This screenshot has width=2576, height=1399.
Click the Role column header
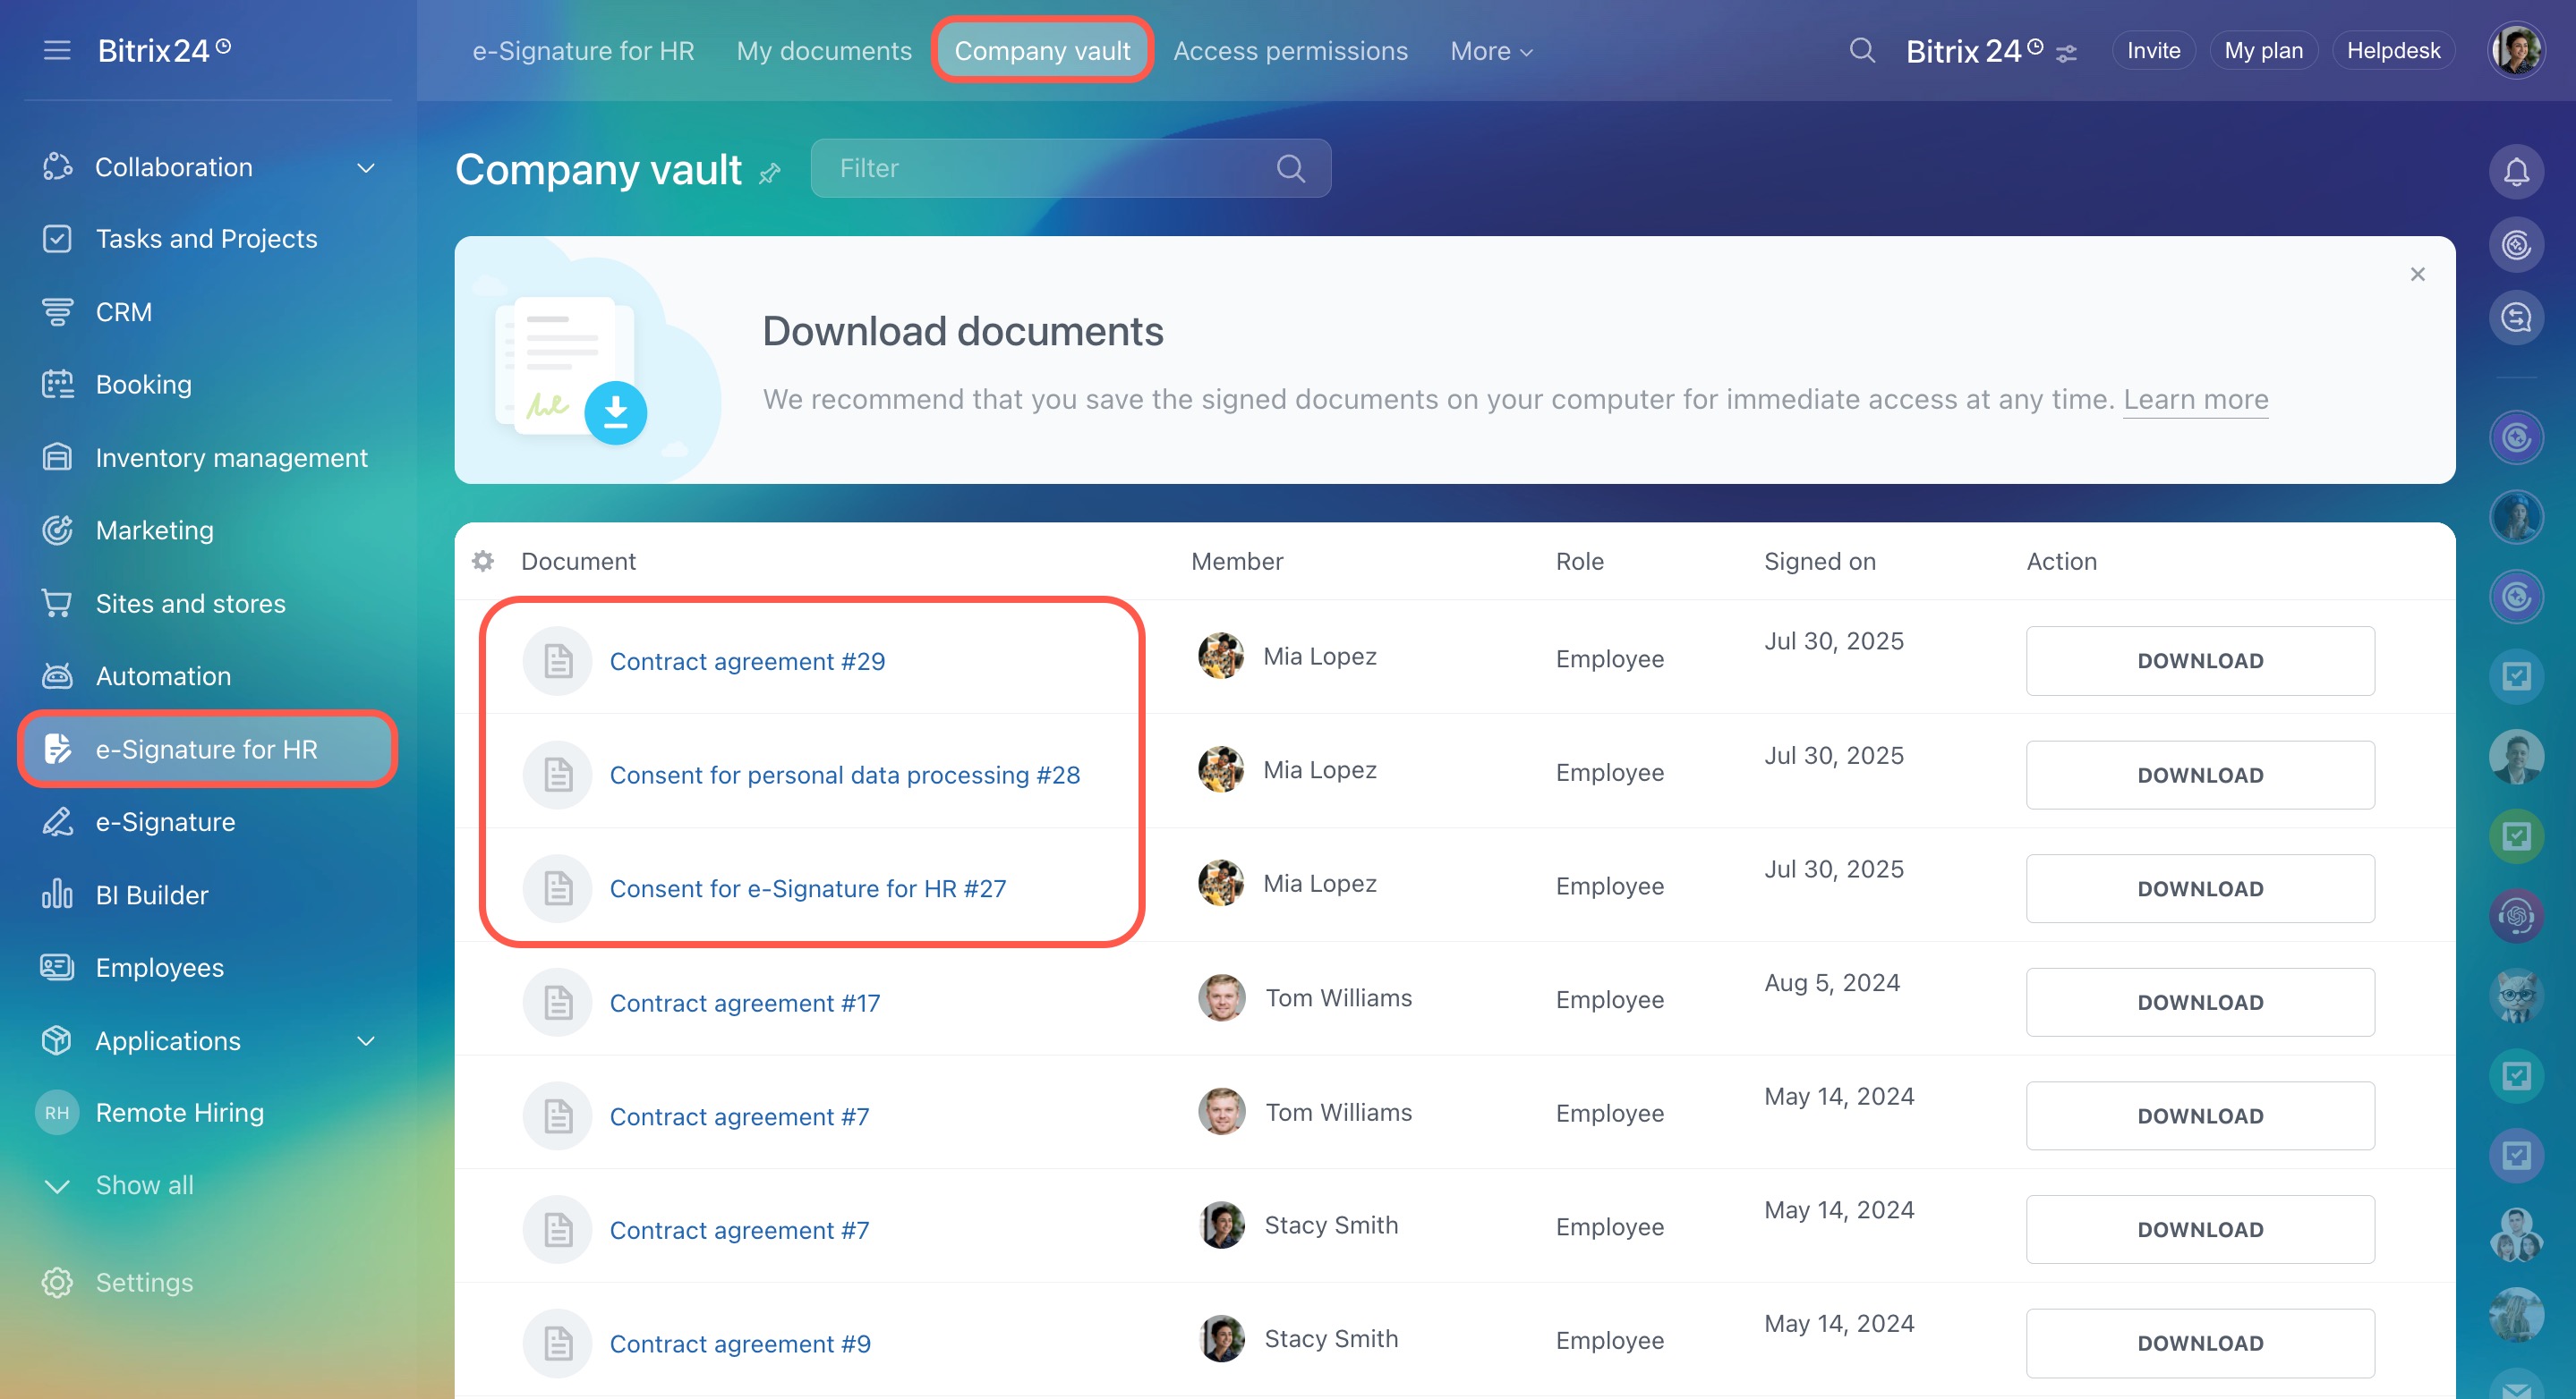tap(1579, 562)
